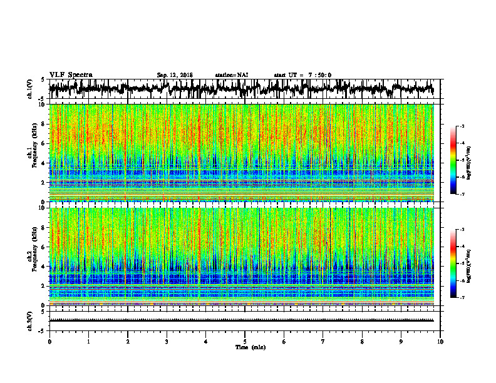Click time axis tick label "7"
This screenshot has width=496, height=383.
pos(323,342)
